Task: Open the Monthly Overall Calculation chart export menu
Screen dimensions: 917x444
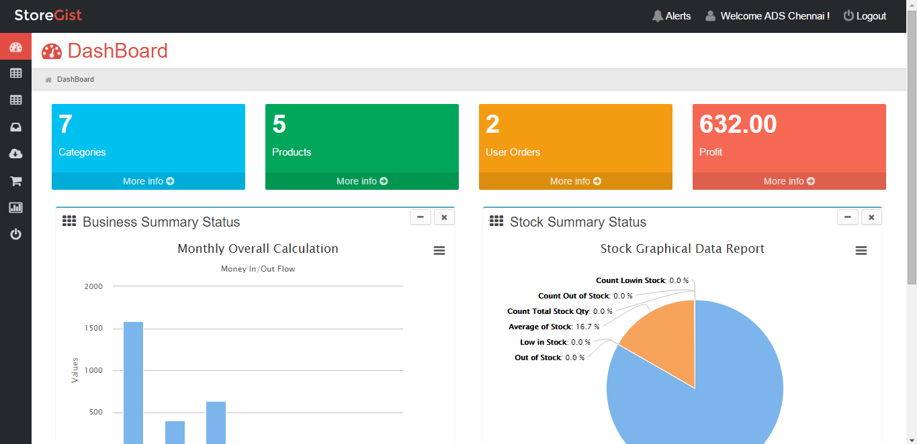Action: (439, 250)
